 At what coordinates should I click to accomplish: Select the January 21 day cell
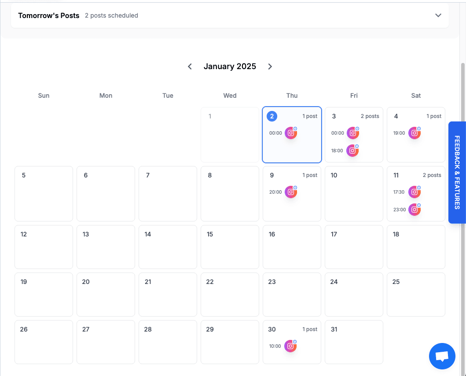point(168,295)
